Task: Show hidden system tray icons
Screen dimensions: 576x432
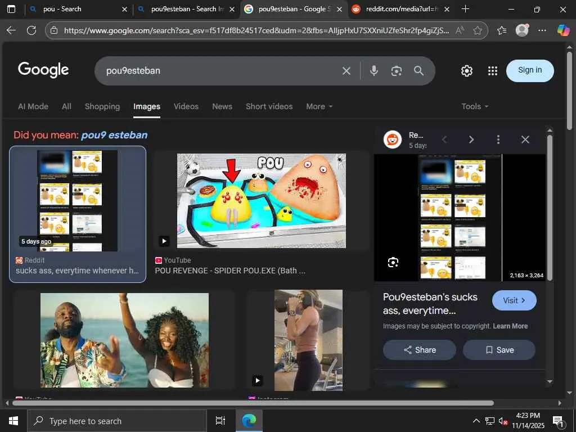Action: (476, 421)
